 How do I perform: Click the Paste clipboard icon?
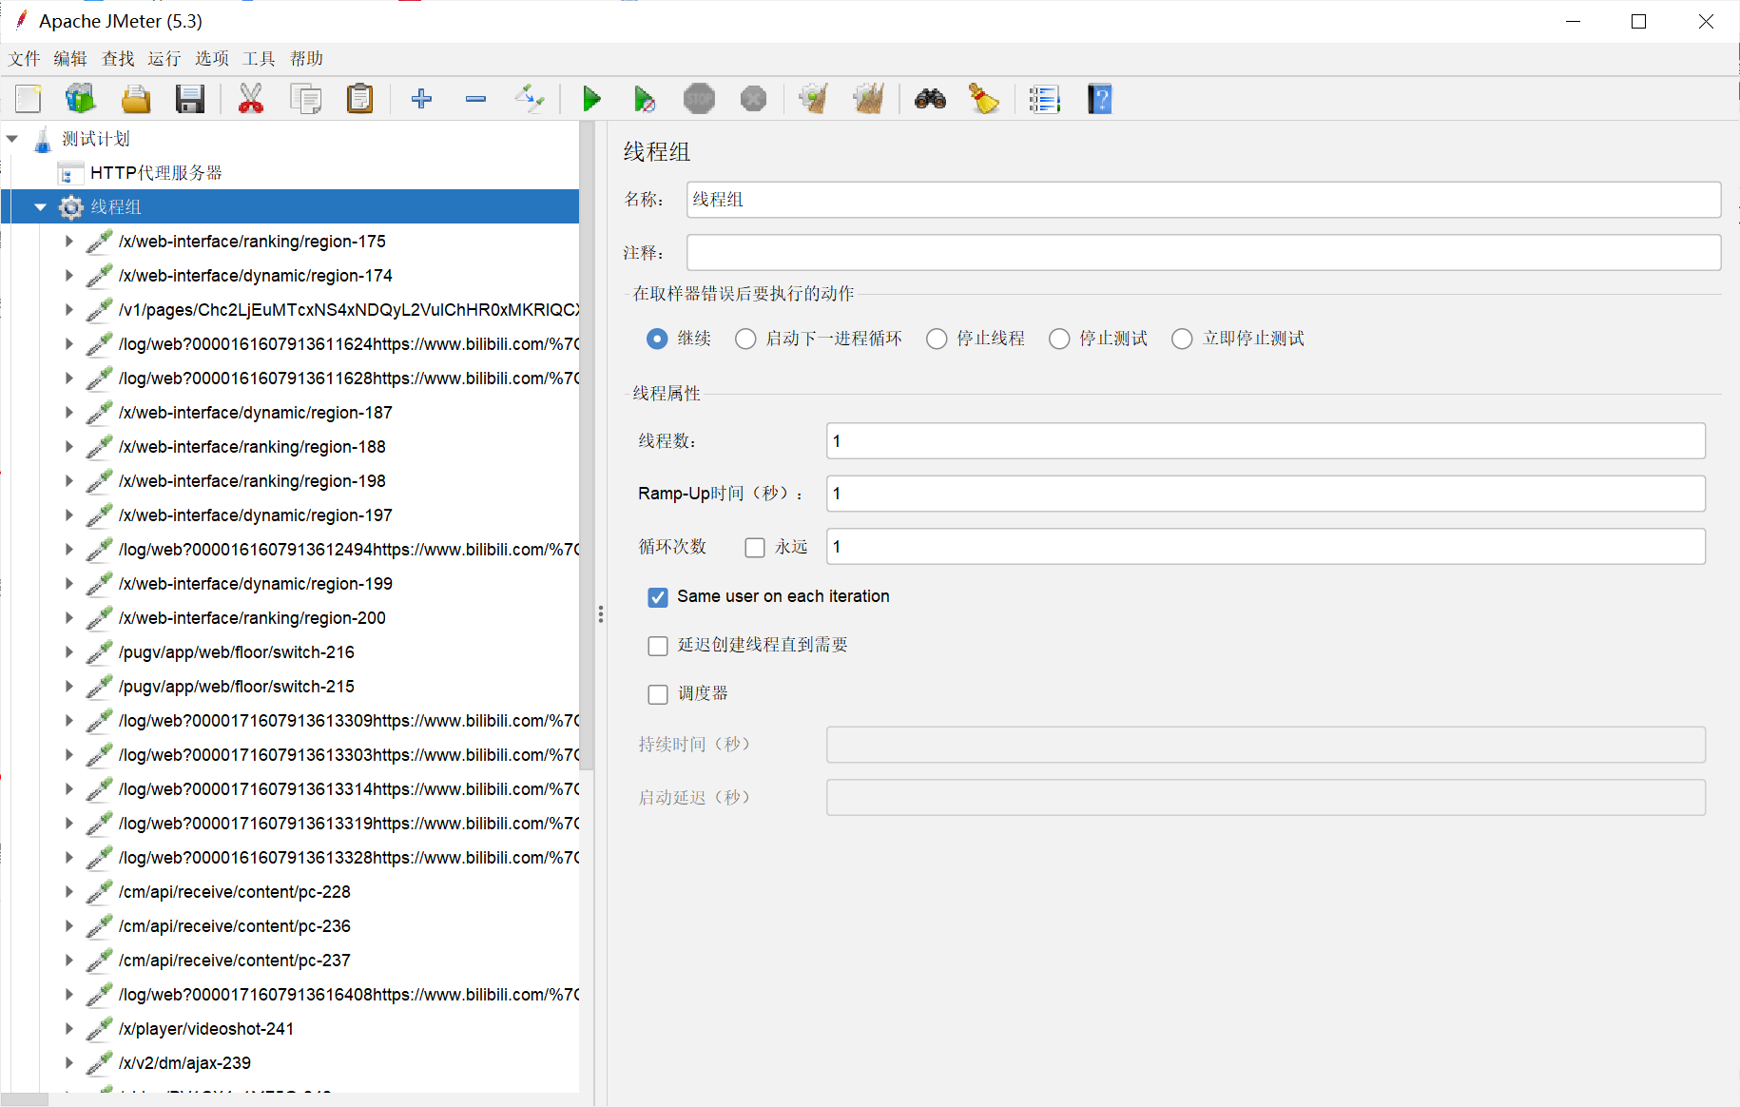click(x=360, y=99)
